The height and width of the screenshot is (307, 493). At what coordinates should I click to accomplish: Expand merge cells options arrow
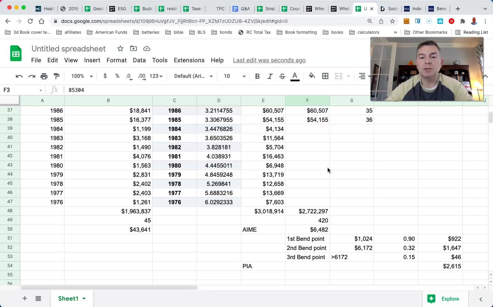coord(348,76)
